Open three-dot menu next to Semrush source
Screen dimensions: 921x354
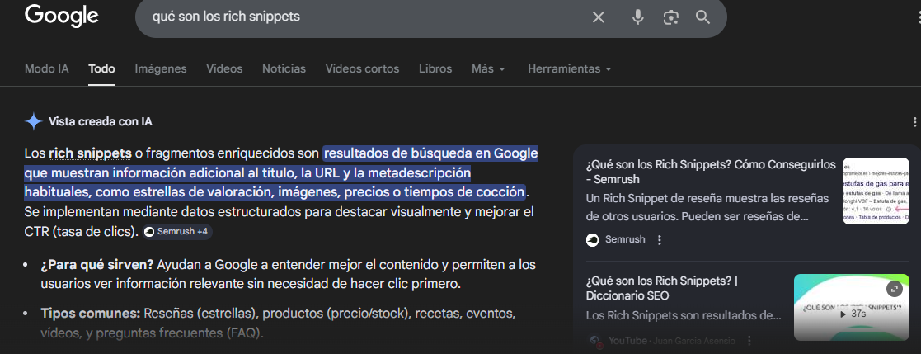[x=659, y=240]
